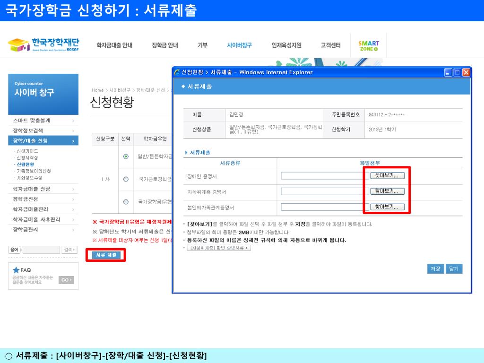This screenshot has width=484, height=363.
Task: Open the 고객센터 top menu
Action: 330,45
